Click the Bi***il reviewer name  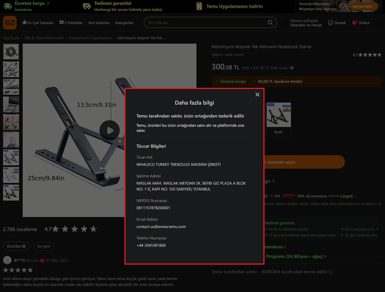[x=19, y=260]
